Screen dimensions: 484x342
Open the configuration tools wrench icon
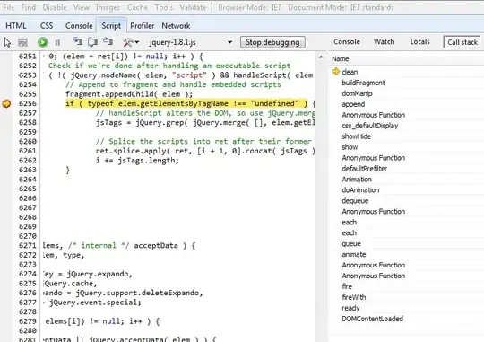(x=128, y=42)
